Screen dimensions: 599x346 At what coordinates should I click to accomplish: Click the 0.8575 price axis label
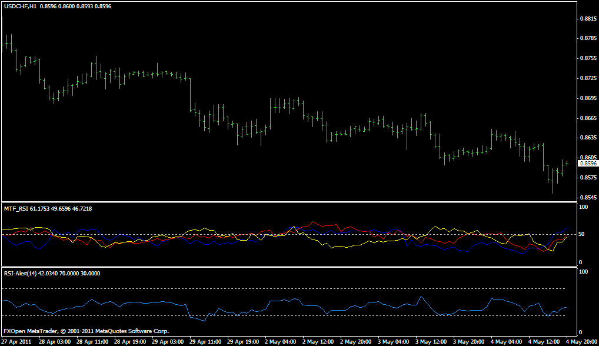[588, 178]
